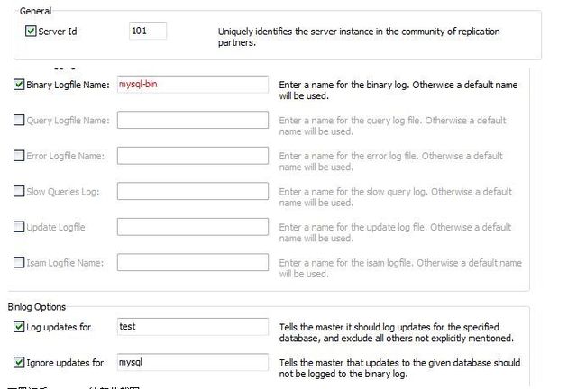This screenshot has width=586, height=389.
Task: Click the Query Logfile Name input box
Action: (x=192, y=120)
